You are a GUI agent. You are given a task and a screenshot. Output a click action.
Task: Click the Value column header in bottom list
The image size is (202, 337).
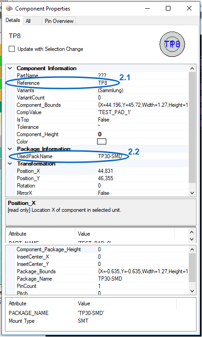(126, 304)
